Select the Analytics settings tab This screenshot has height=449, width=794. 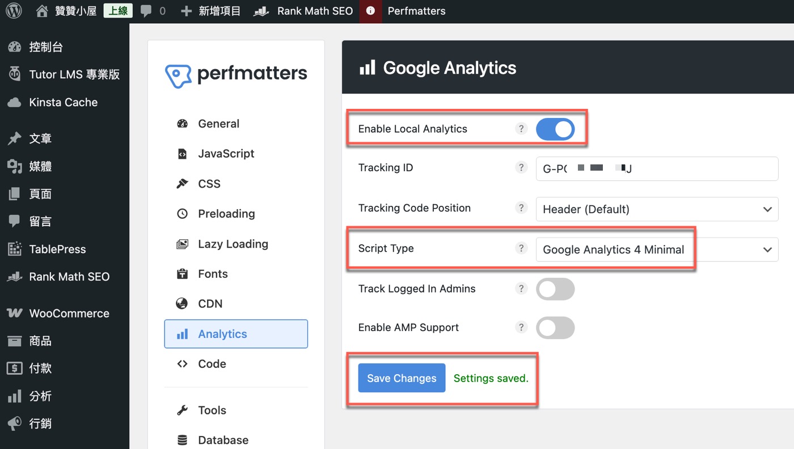236,334
